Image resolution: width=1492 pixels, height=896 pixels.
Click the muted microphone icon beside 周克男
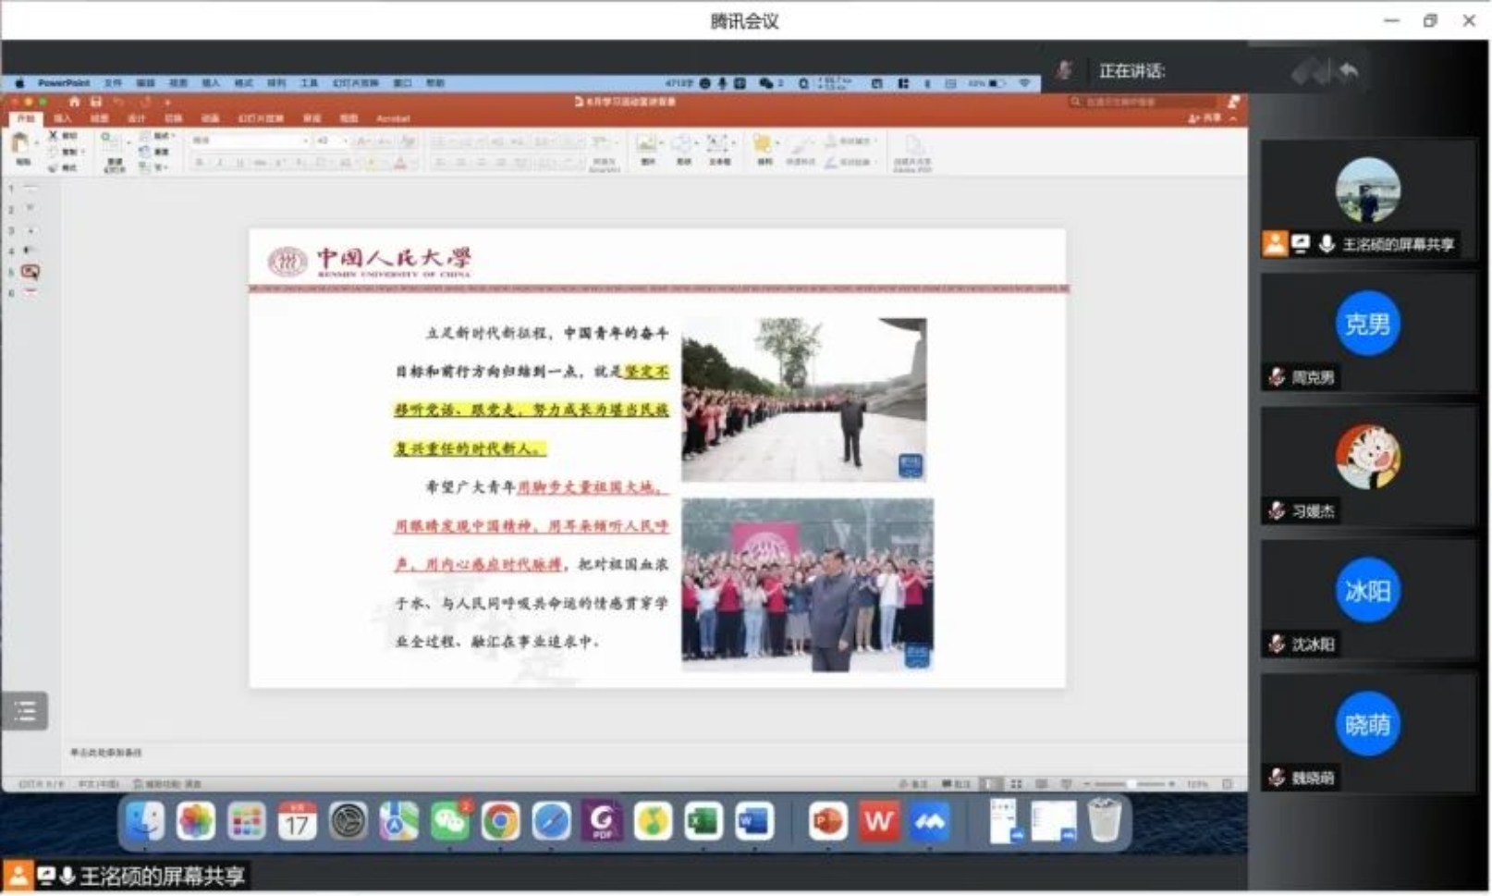click(1277, 377)
